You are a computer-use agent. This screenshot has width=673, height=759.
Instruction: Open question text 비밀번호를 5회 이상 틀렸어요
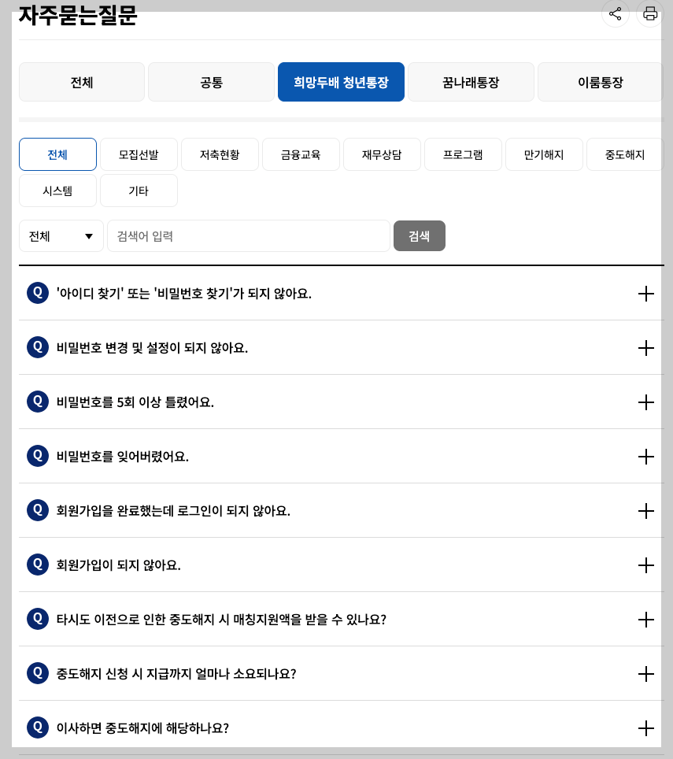click(135, 402)
